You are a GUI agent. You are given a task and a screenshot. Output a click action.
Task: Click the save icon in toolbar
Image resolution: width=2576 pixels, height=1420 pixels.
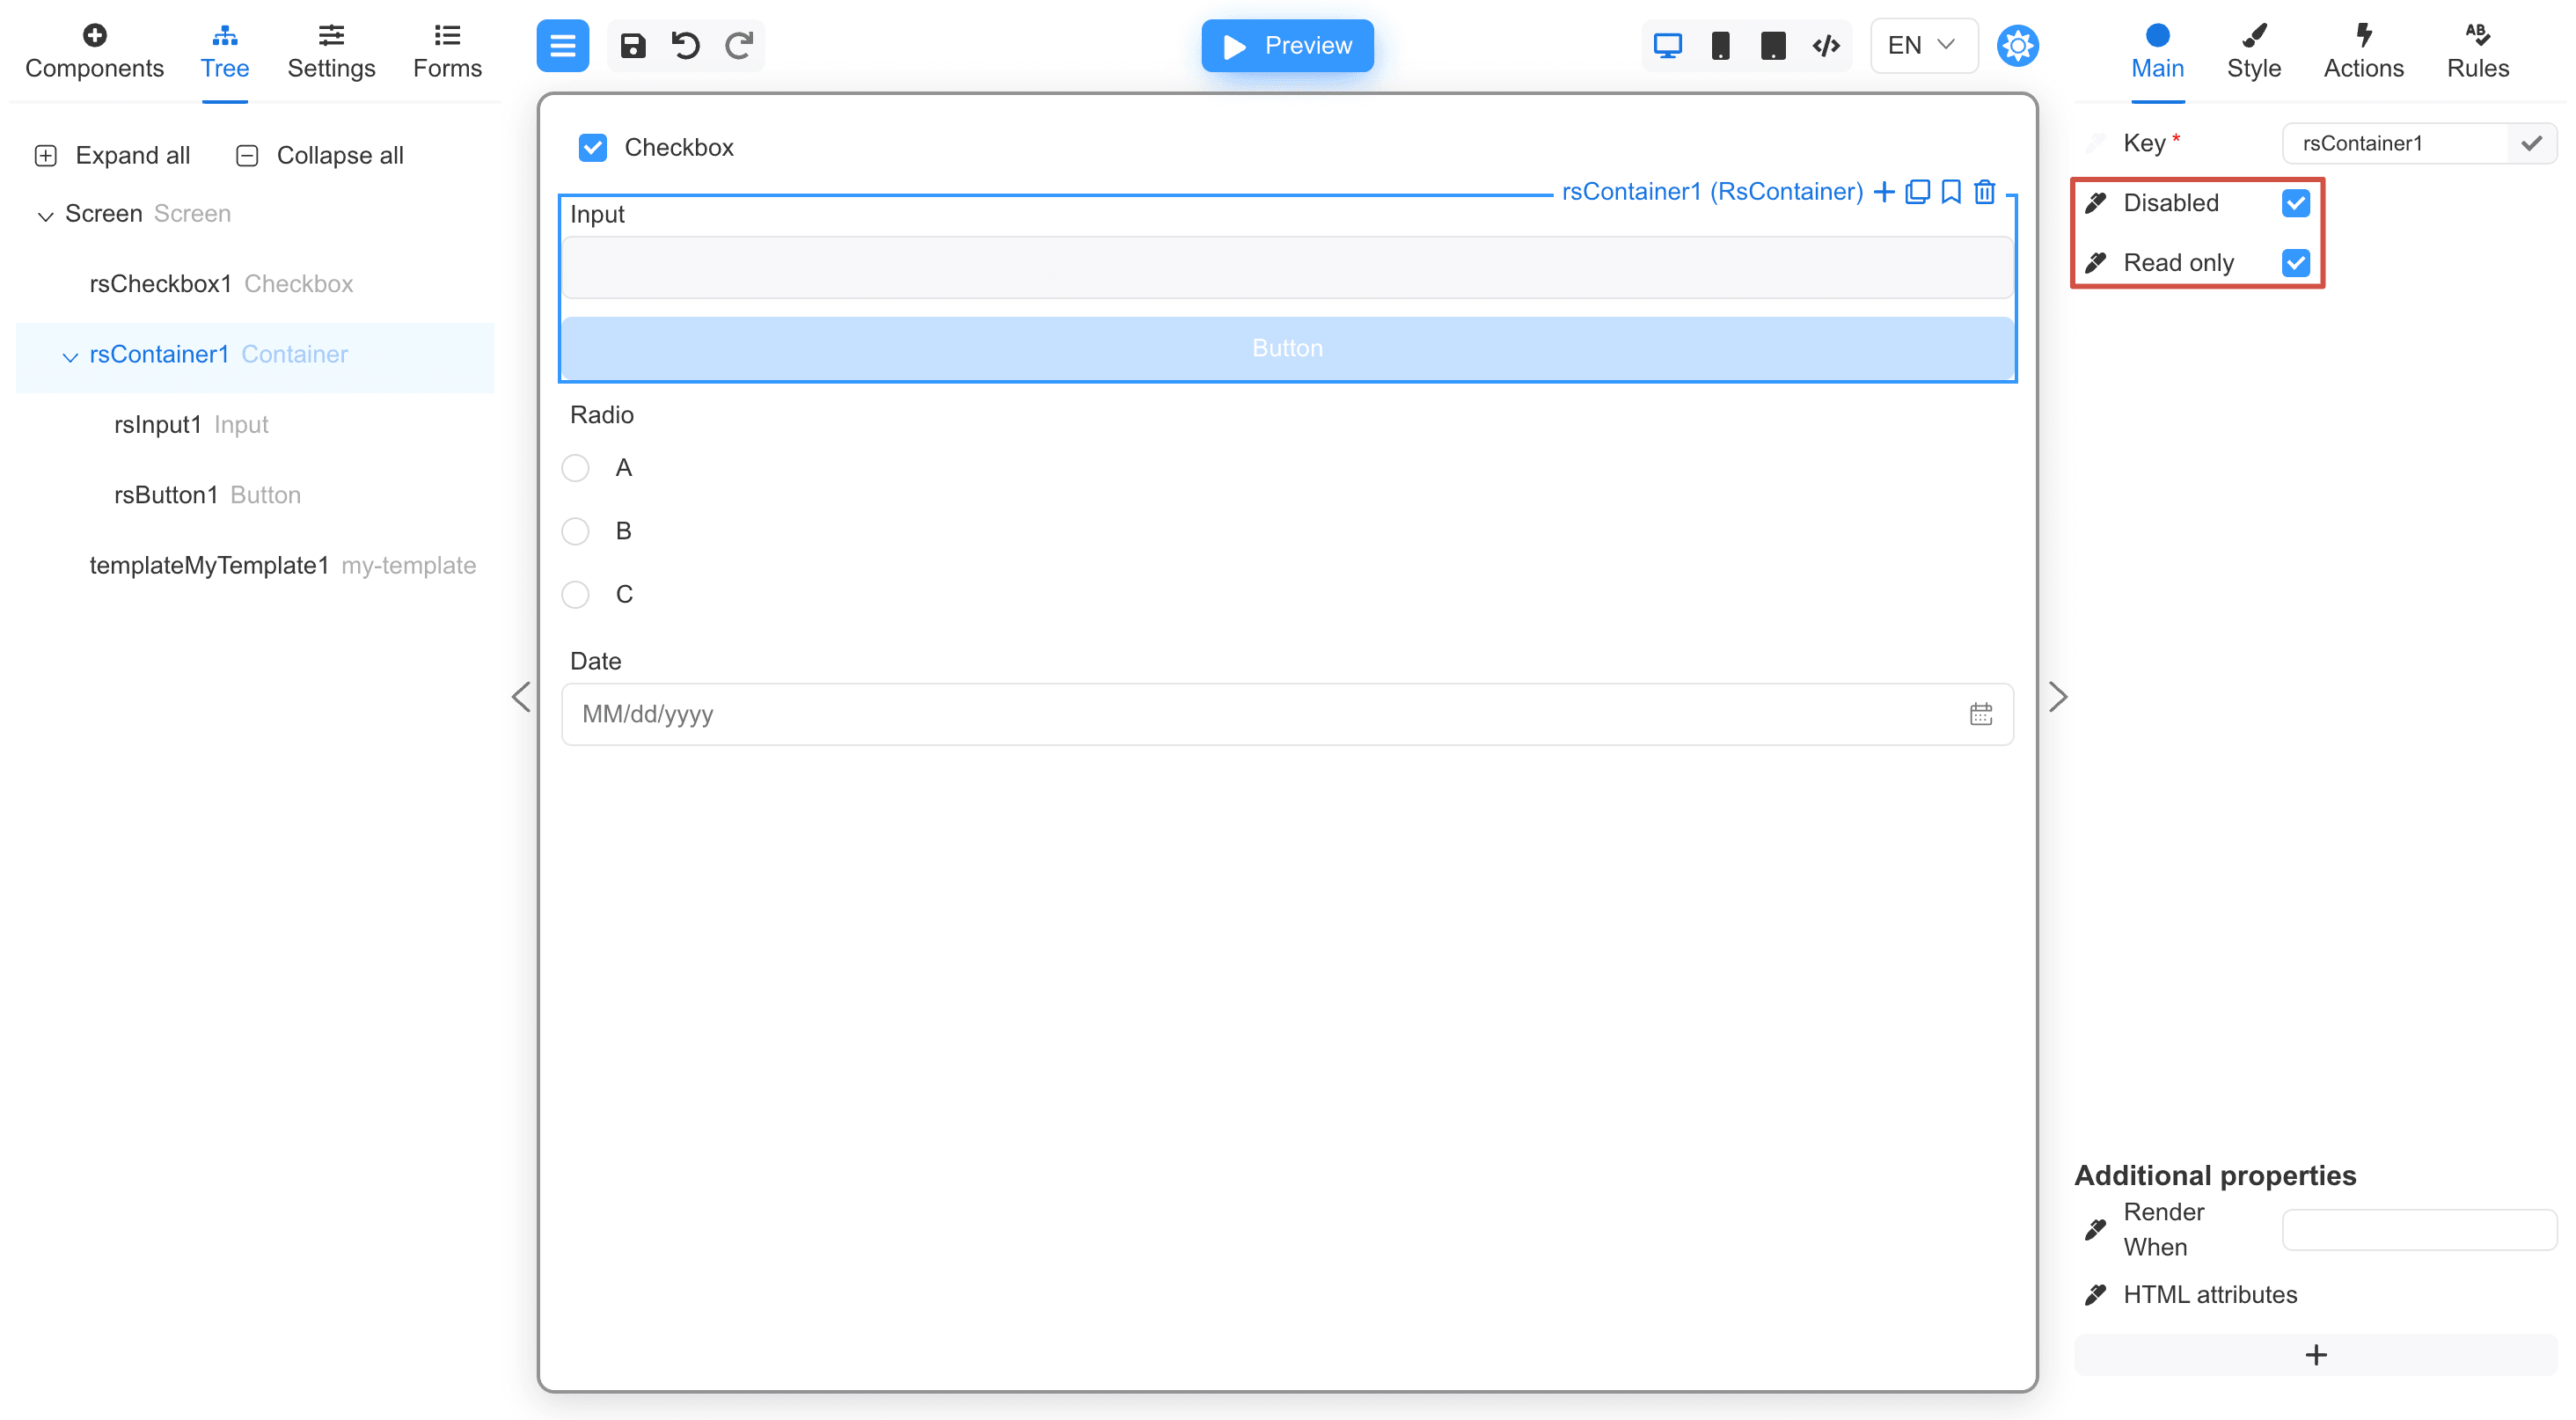pyautogui.click(x=632, y=46)
